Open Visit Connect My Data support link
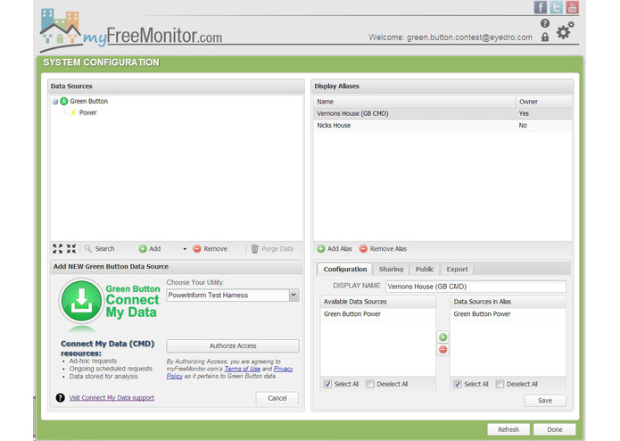Screen dimensions: 620x441 112,397
